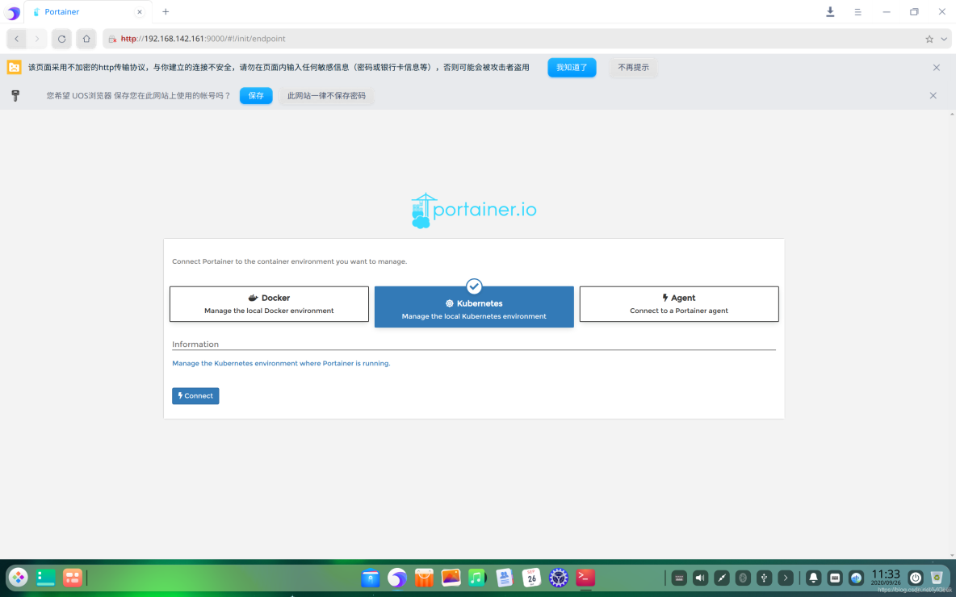Click the 保存 password button
The image size is (956, 597).
pyautogui.click(x=255, y=95)
